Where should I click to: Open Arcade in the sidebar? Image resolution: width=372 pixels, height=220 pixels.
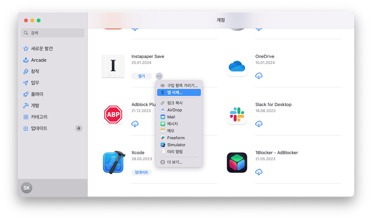[x=39, y=60]
